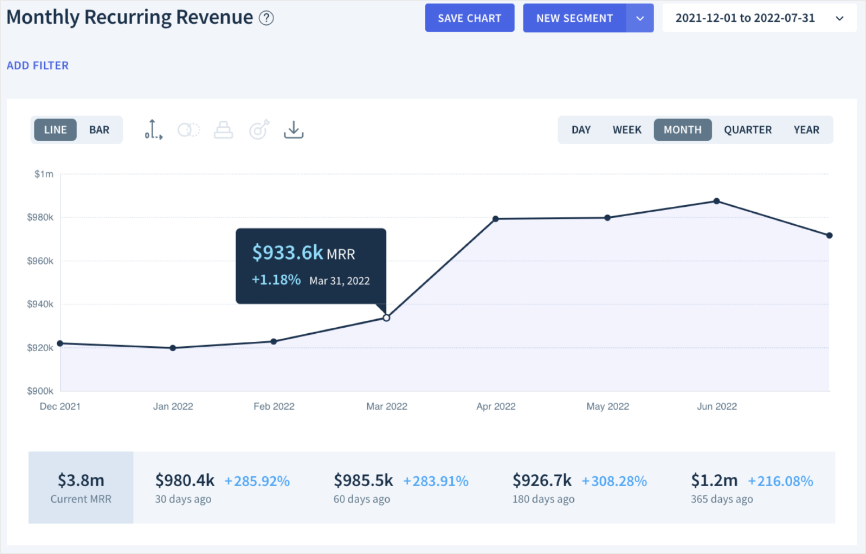The image size is (866, 554).
Task: Click the annotations stamp icon
Action: pos(223,130)
